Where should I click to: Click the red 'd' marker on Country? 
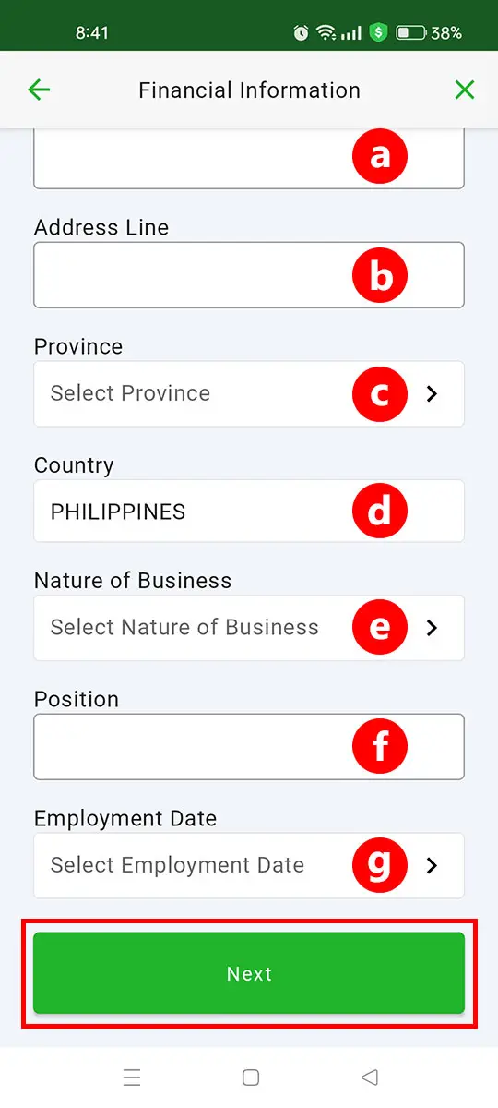[x=380, y=511]
